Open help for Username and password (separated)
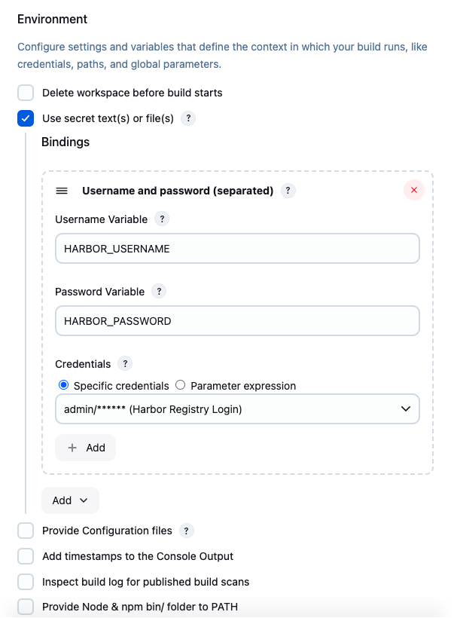This screenshot has height=618, width=454. pyautogui.click(x=288, y=191)
